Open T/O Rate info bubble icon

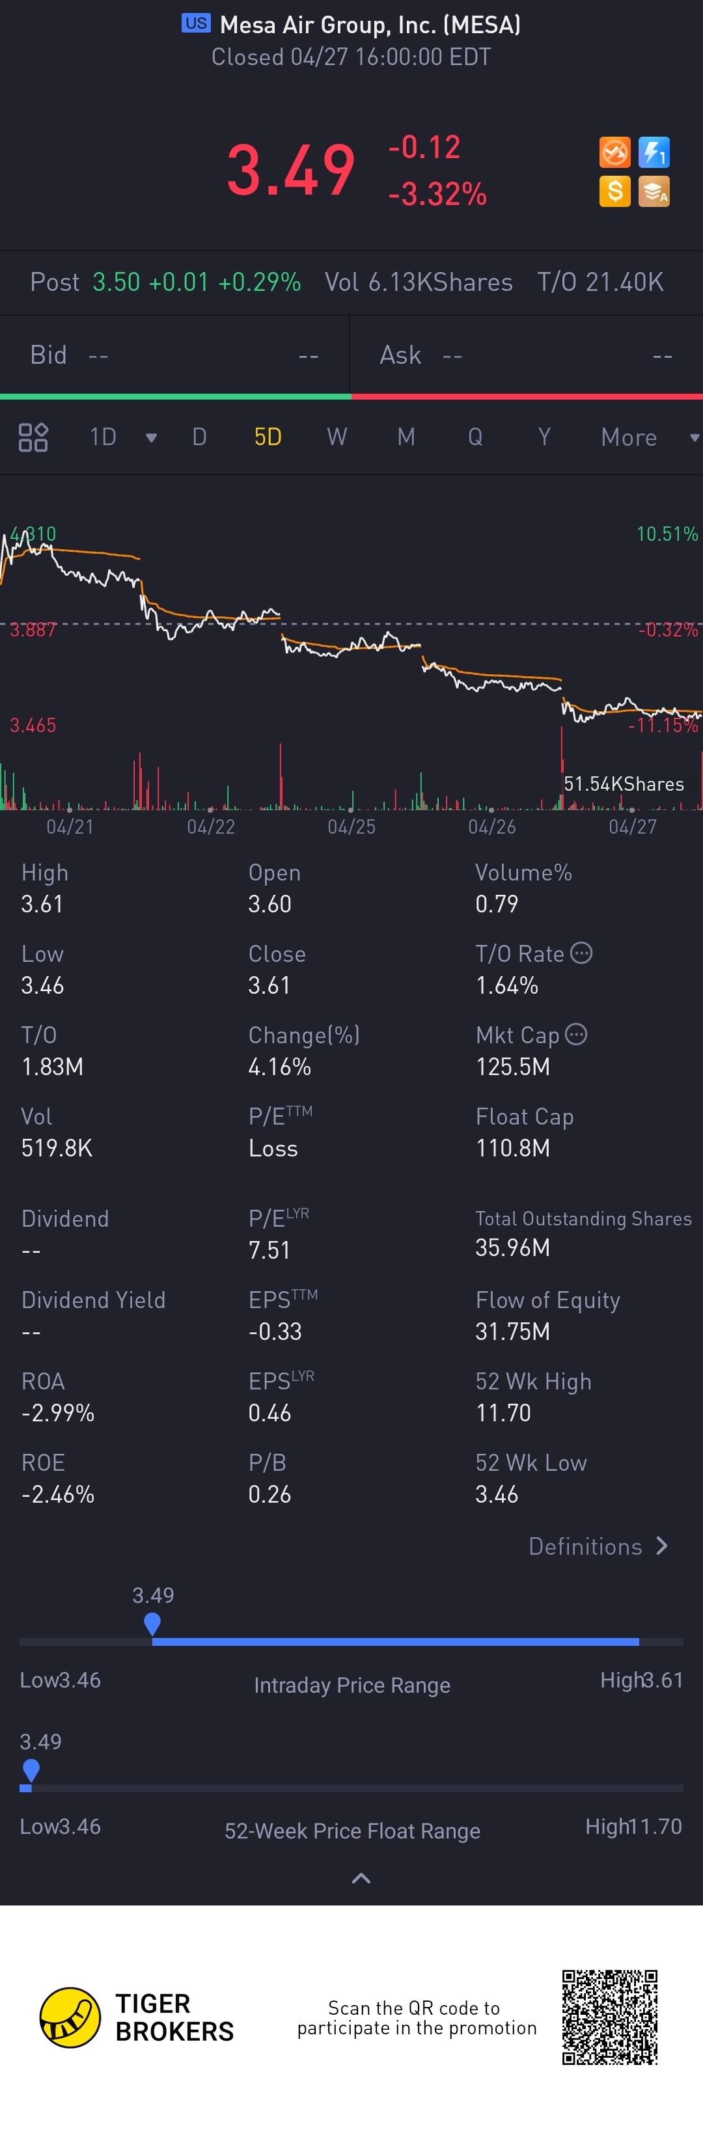(581, 953)
